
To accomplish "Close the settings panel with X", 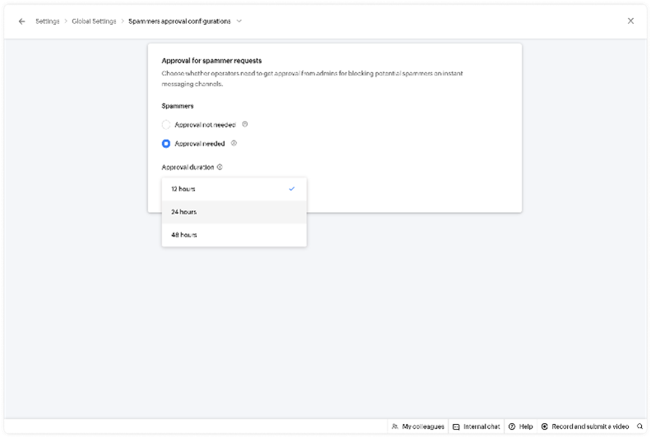I will pyautogui.click(x=631, y=21).
